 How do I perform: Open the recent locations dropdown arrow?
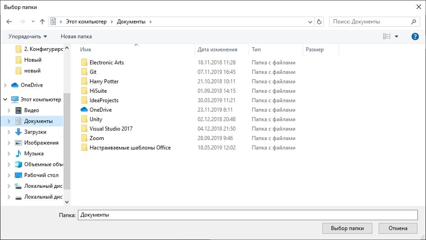[33, 22]
